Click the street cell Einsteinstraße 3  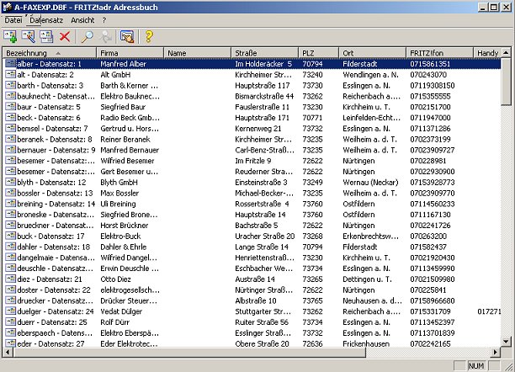(261, 182)
